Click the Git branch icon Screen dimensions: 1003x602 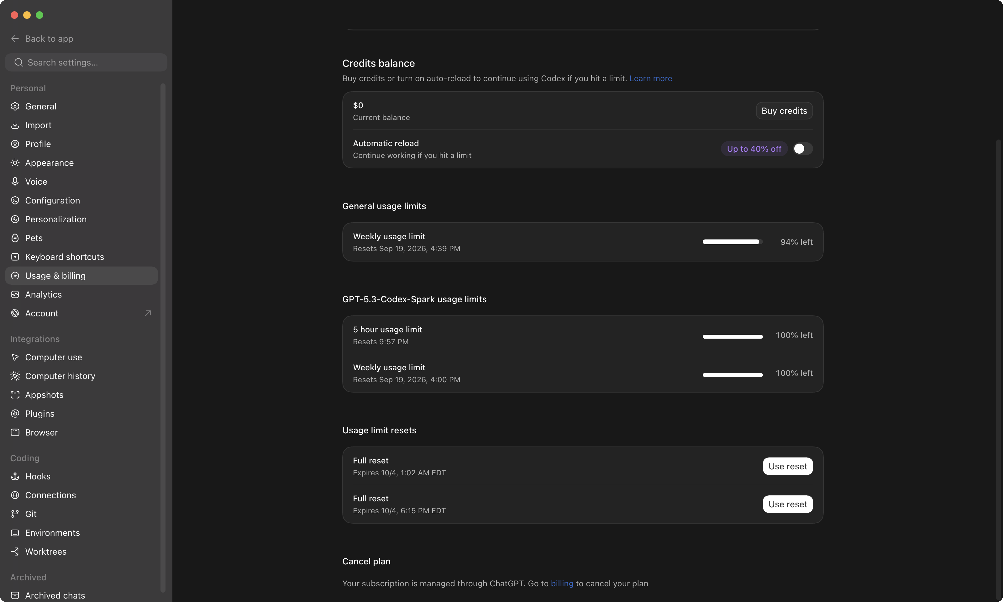tap(15, 514)
